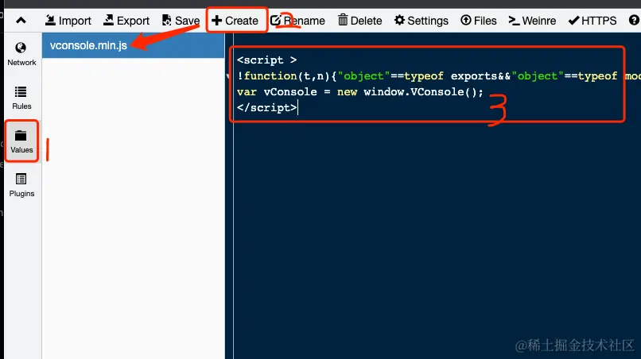
Task: Create a new value
Action: (235, 21)
